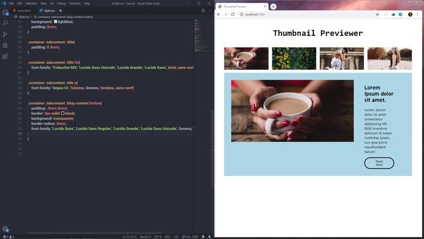
Task: Click the feedback smiley in status bar
Action: pyautogui.click(x=203, y=236)
